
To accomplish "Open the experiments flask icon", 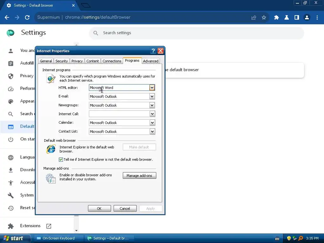I will tap(287, 18).
